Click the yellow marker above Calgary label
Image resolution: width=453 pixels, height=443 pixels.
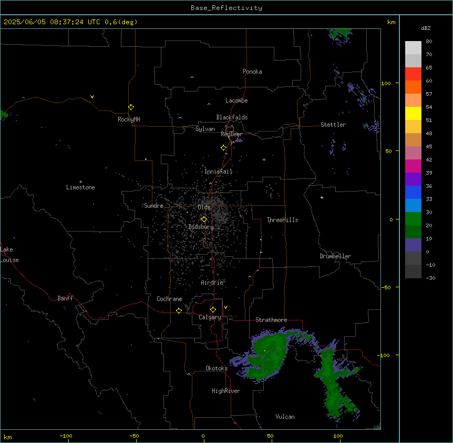pyautogui.click(x=213, y=310)
